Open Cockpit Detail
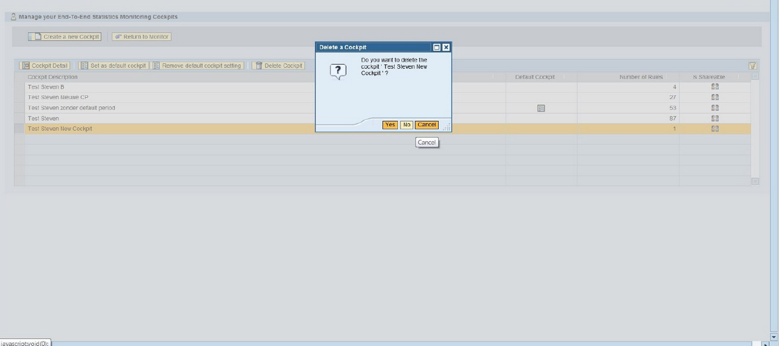The width and height of the screenshot is (779, 346). (45, 65)
